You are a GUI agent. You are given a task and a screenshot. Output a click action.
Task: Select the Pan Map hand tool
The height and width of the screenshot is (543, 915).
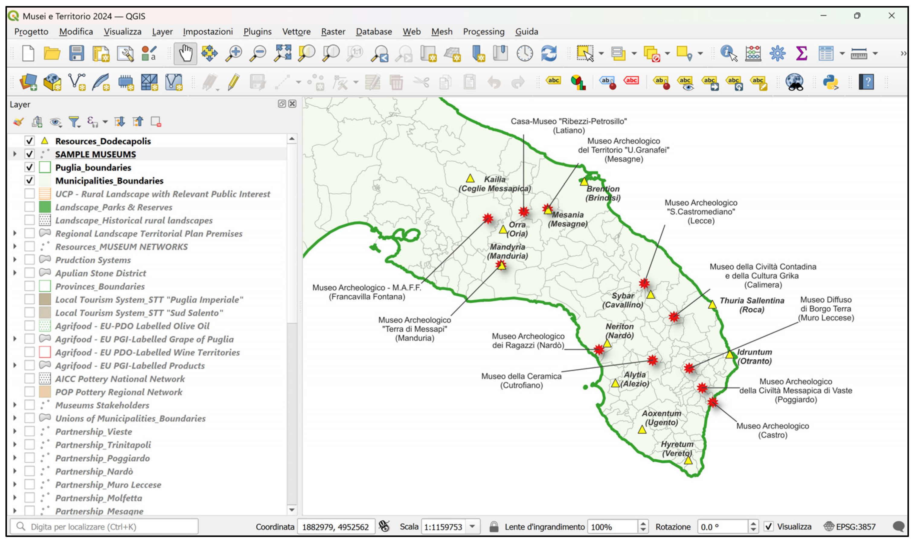point(185,53)
